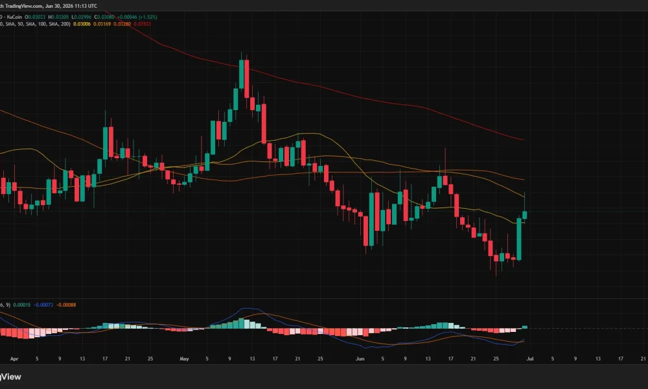Click the June 9 date label
Image resolution: width=648 pixels, height=389 pixels.
[x=405, y=359]
